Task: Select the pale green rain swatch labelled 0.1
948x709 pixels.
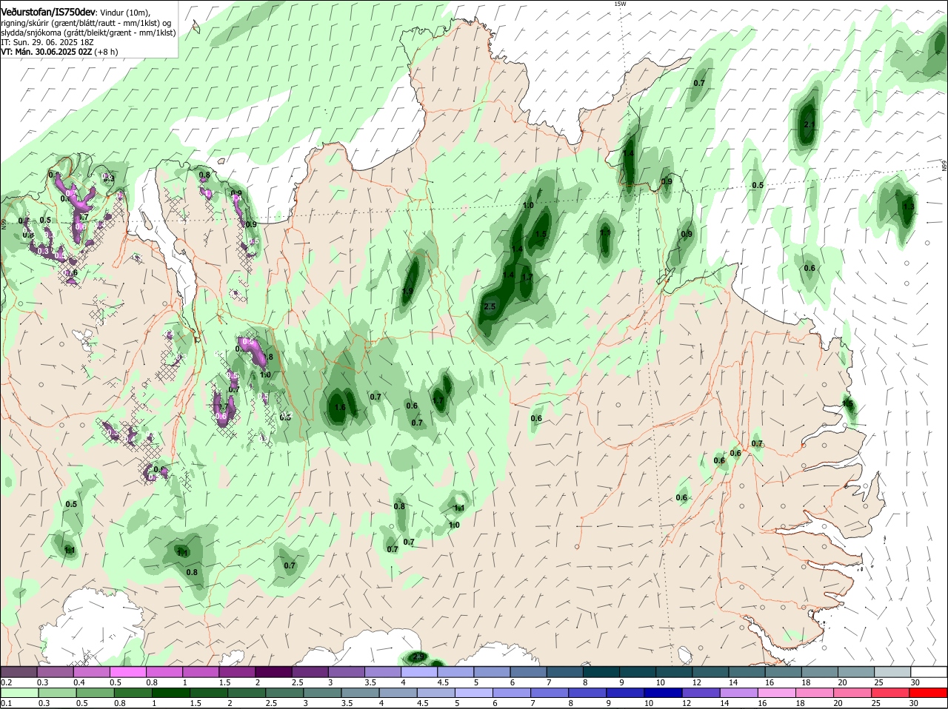Action: point(21,693)
